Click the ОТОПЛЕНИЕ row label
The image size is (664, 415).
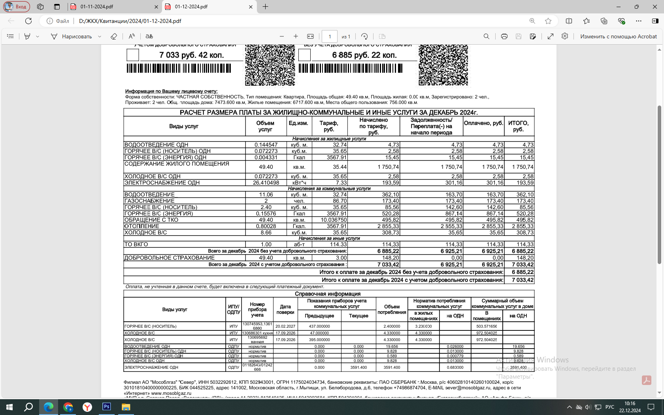[x=142, y=226]
